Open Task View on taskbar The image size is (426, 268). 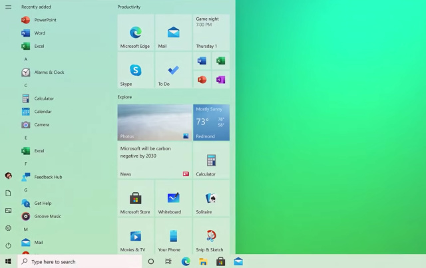[168, 261]
